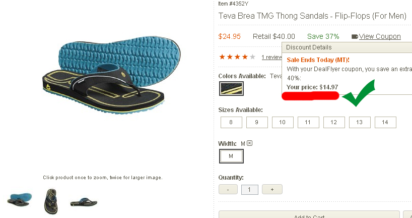Add to Cart button

click(309, 214)
